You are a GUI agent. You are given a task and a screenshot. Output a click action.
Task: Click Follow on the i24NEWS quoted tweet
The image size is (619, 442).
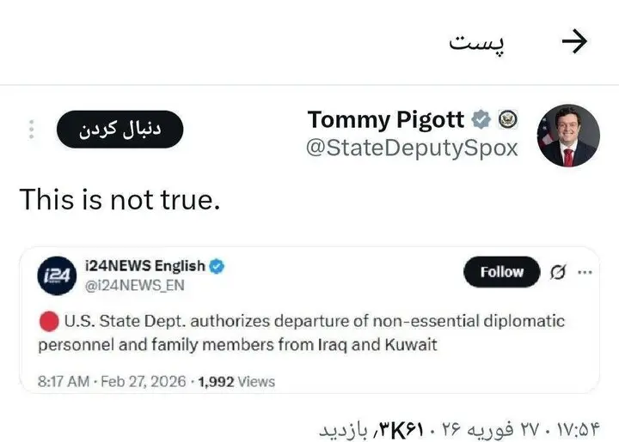(x=501, y=272)
